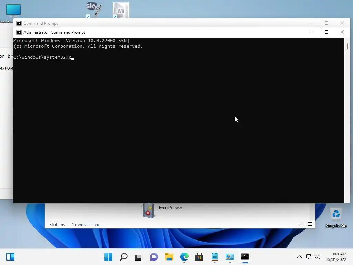Click Administrator: Command Prompt title text
This screenshot has width=353, height=265.
coord(54,32)
